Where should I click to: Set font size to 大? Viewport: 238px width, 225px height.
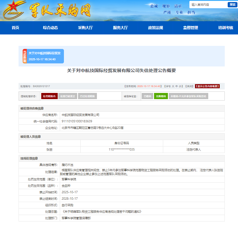click(173, 86)
